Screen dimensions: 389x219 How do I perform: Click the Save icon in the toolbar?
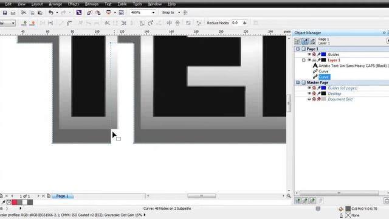pos(5,12)
